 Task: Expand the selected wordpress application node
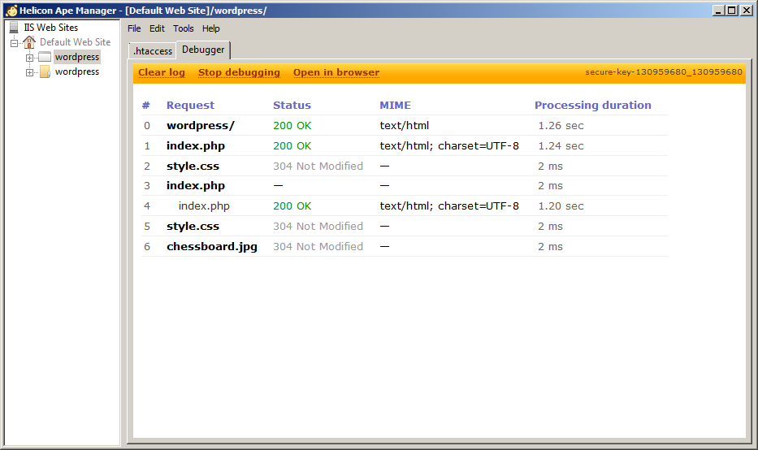[29, 58]
